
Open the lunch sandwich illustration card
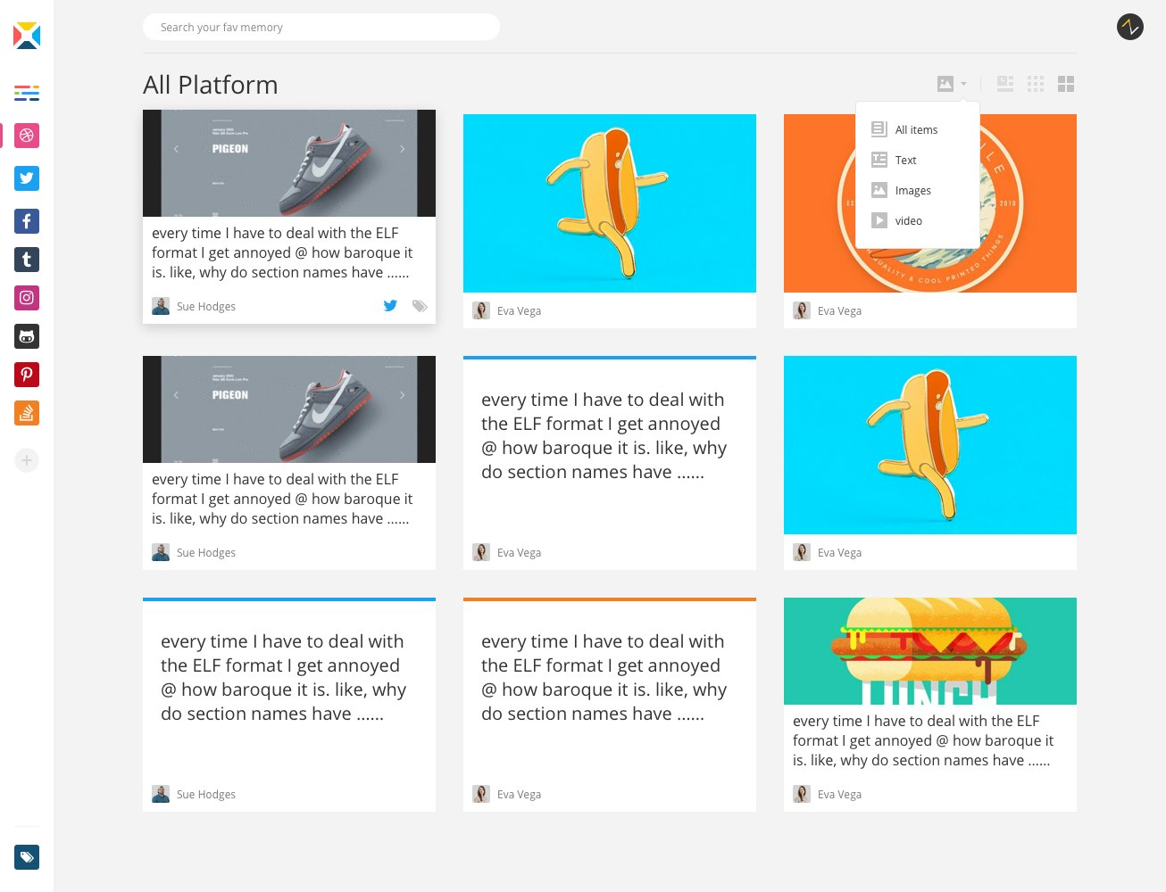click(x=930, y=651)
